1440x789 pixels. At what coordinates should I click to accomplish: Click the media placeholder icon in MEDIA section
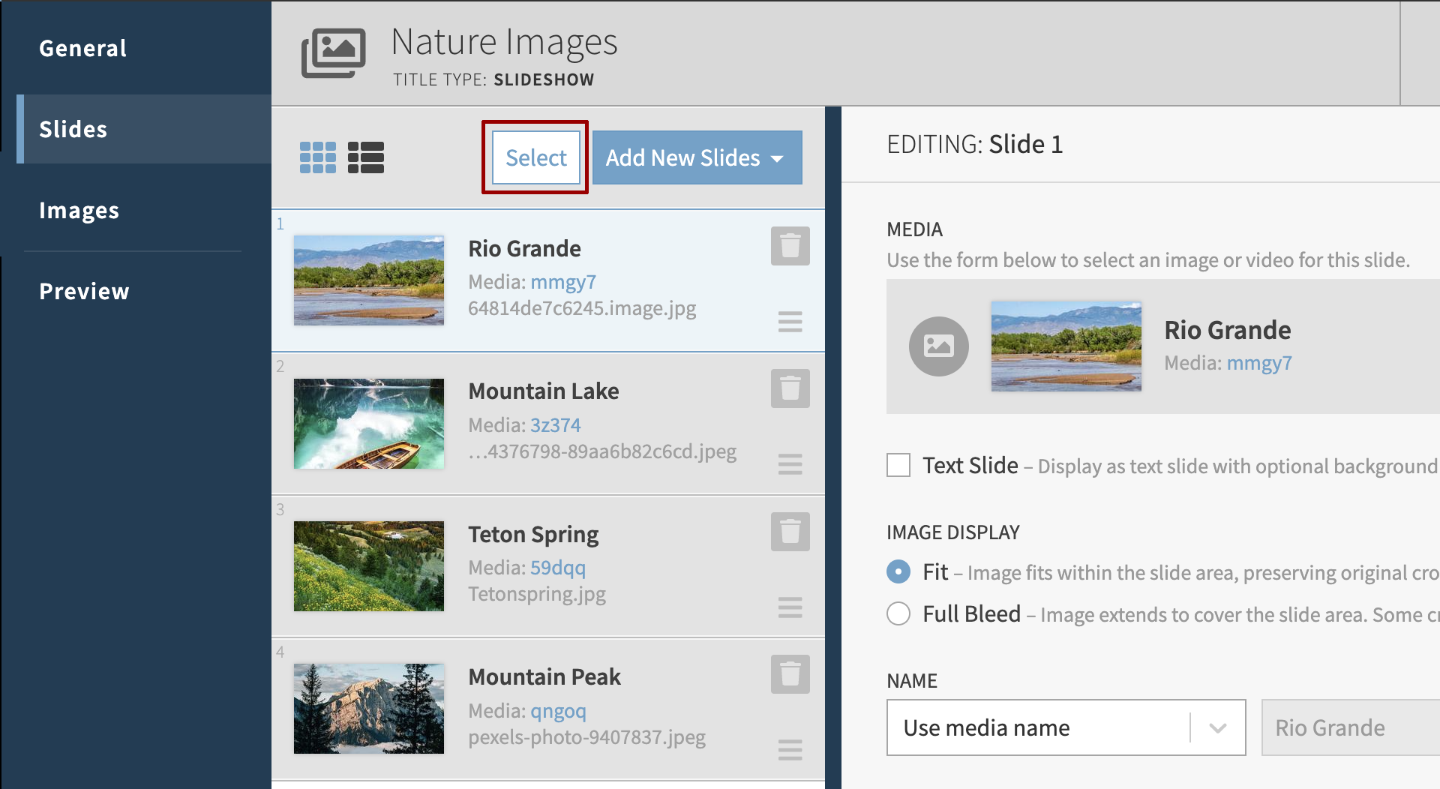coord(939,346)
